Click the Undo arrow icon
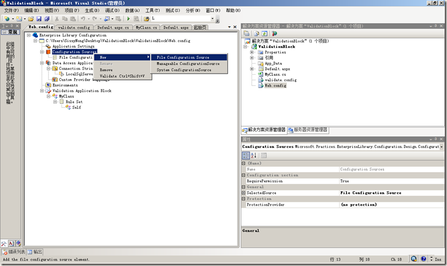 (83, 19)
